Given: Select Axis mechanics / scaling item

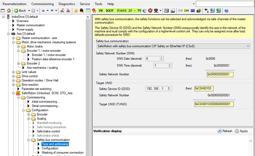Looking at the screenshot, I should tap(42, 67).
